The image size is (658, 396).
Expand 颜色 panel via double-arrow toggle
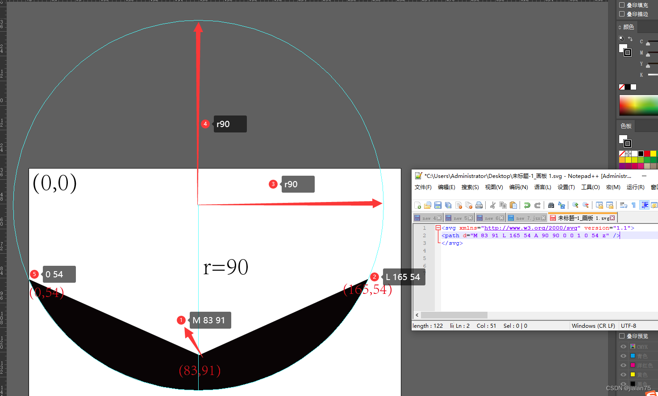pyautogui.click(x=620, y=27)
